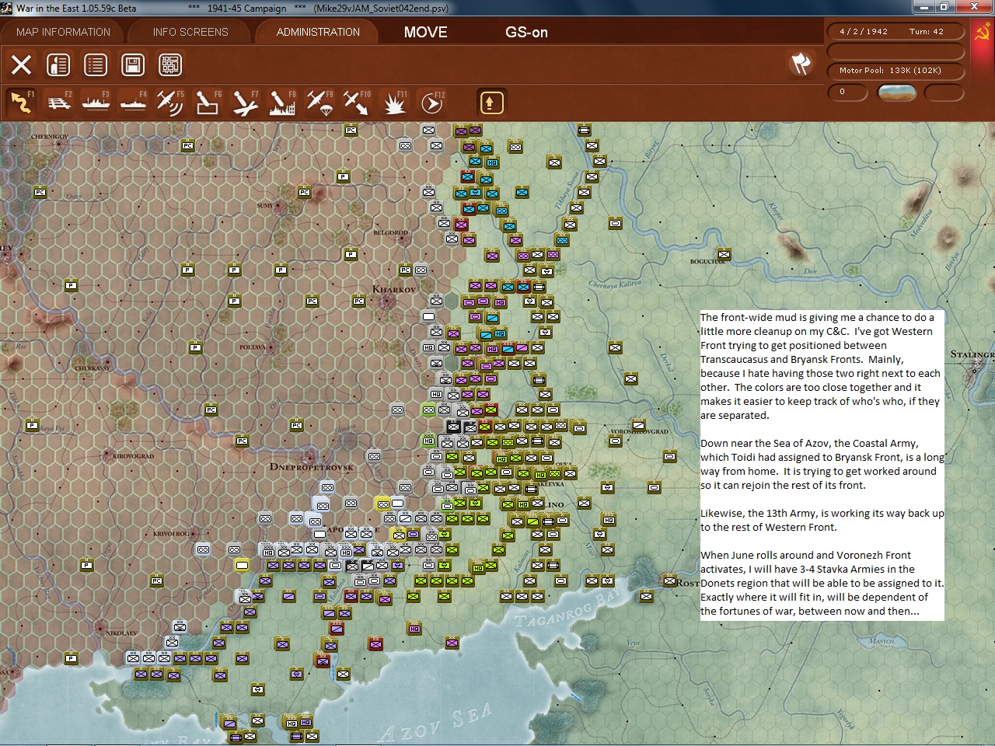The width and height of the screenshot is (995, 746).
Task: Click the floppy disk save game icon
Action: pos(133,64)
